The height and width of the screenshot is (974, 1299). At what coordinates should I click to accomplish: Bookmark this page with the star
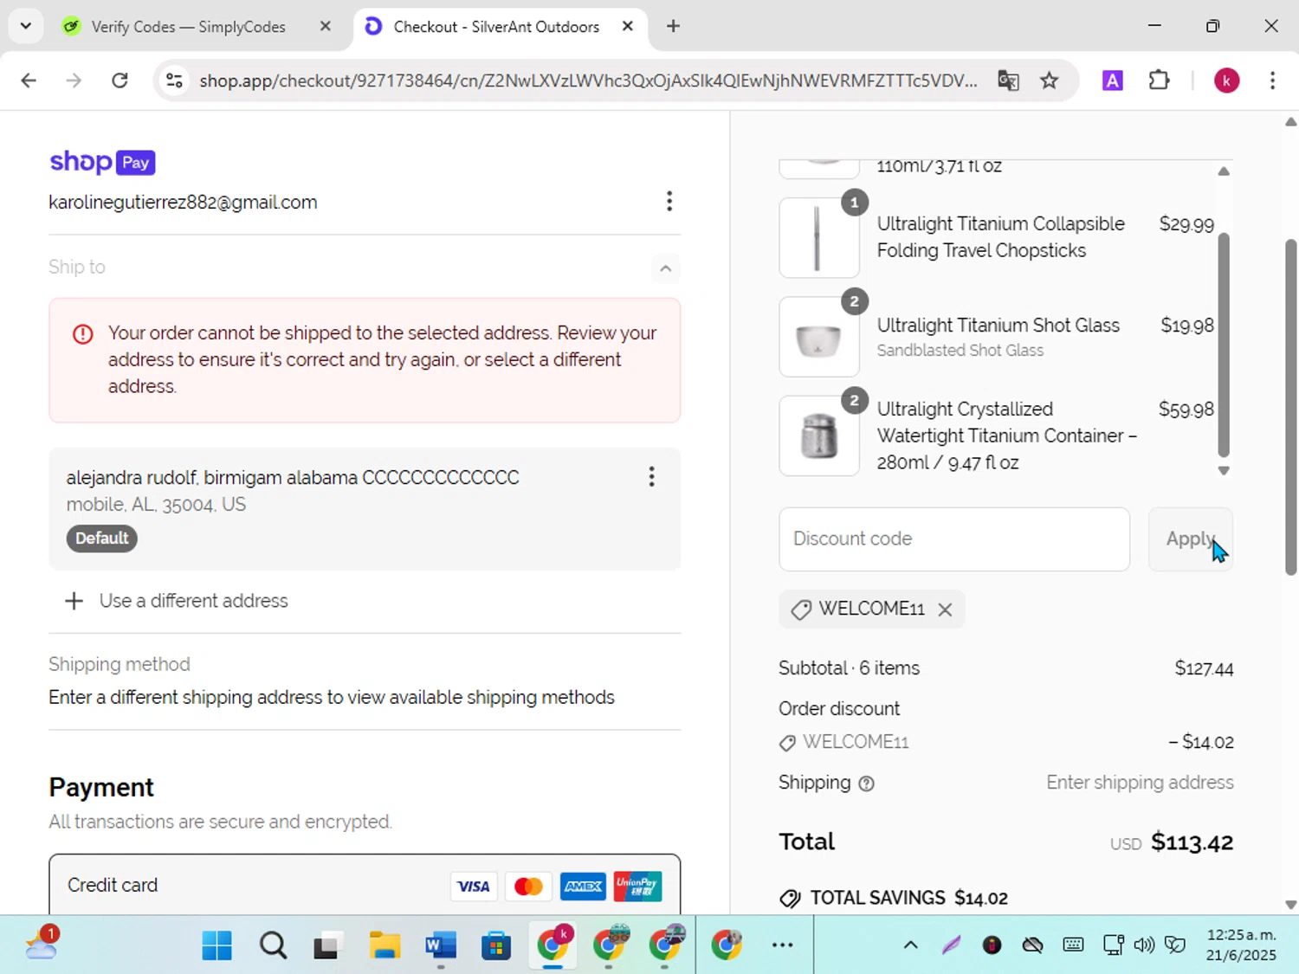tap(1050, 81)
